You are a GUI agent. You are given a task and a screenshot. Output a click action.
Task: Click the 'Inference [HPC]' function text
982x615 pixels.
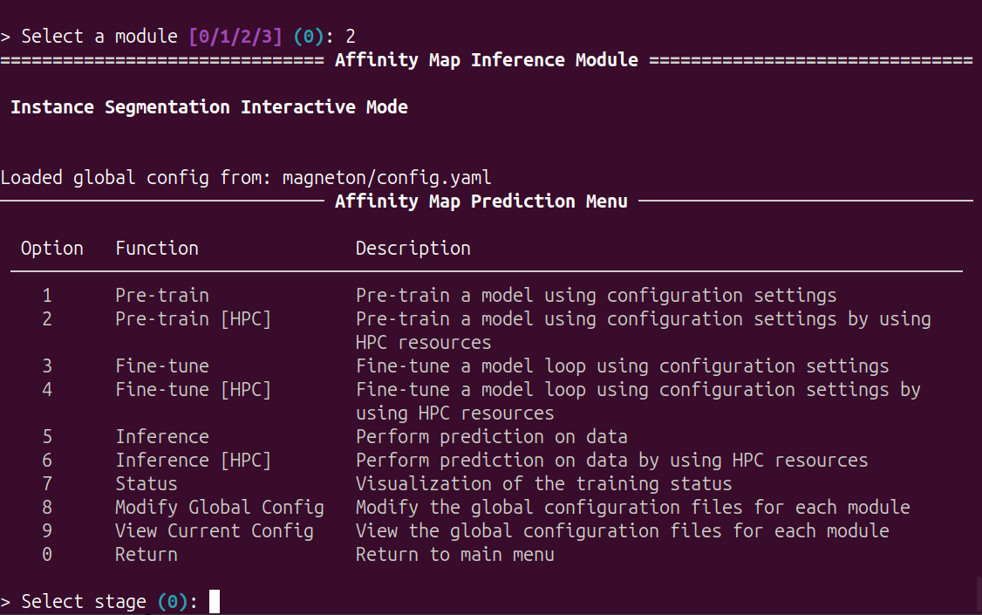pyautogui.click(x=194, y=461)
